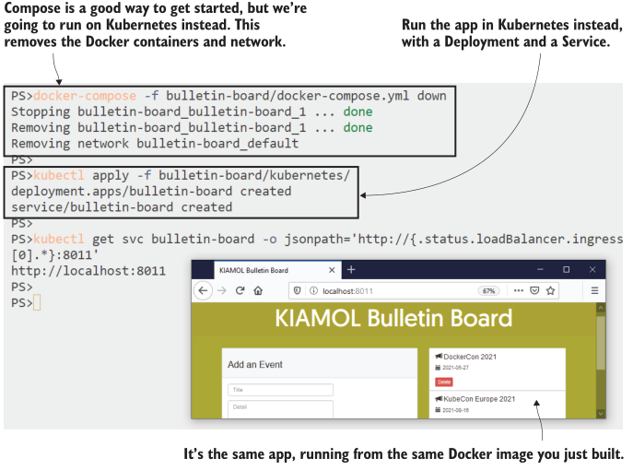Click the 67% zoom level indicator
This screenshot has height=470, width=633.
pos(488,290)
